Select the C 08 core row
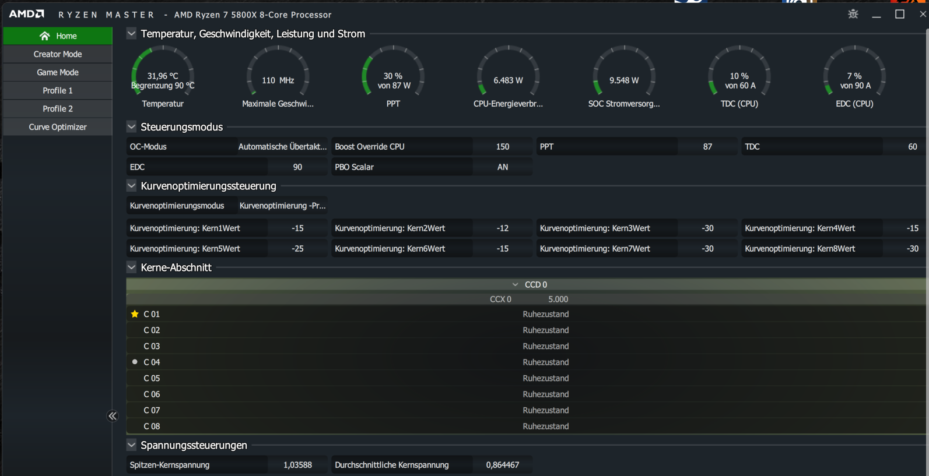 (526, 426)
